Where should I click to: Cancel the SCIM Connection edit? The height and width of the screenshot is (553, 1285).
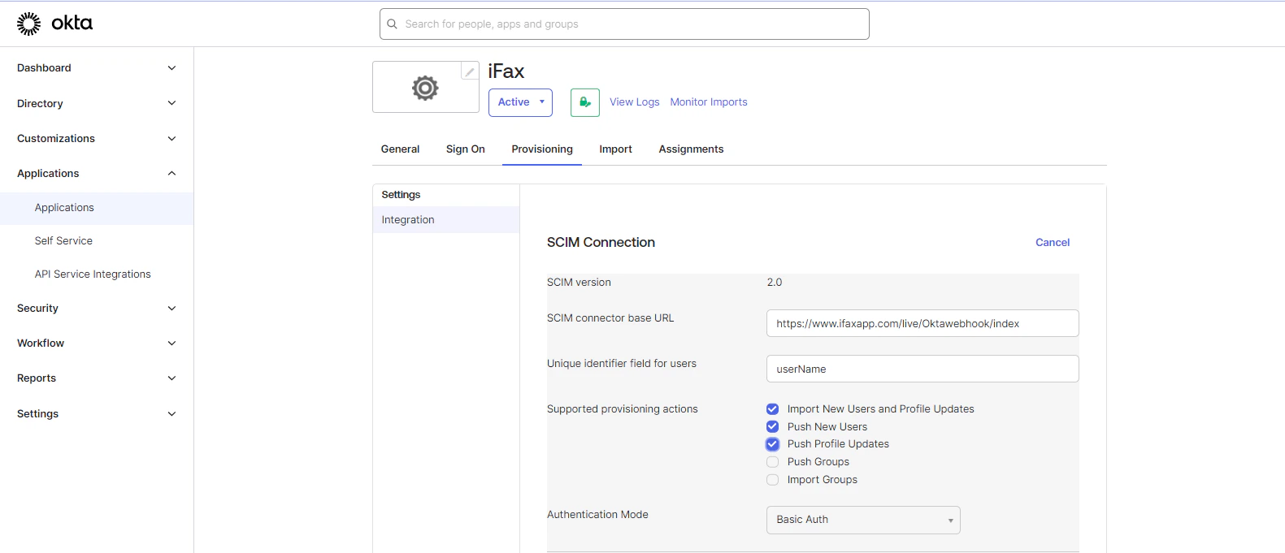[1052, 243]
